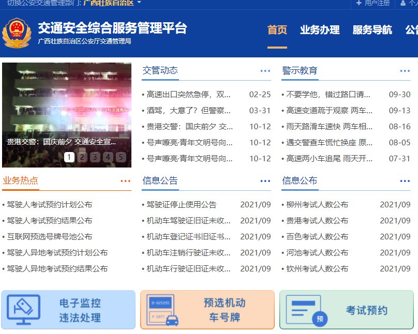Open 不要学他，错过路口请...

pos(328,95)
